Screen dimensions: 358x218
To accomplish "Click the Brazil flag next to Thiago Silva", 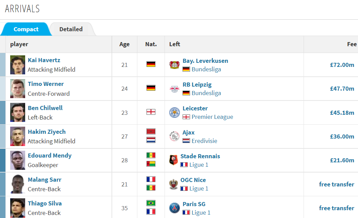I will click(x=151, y=203).
